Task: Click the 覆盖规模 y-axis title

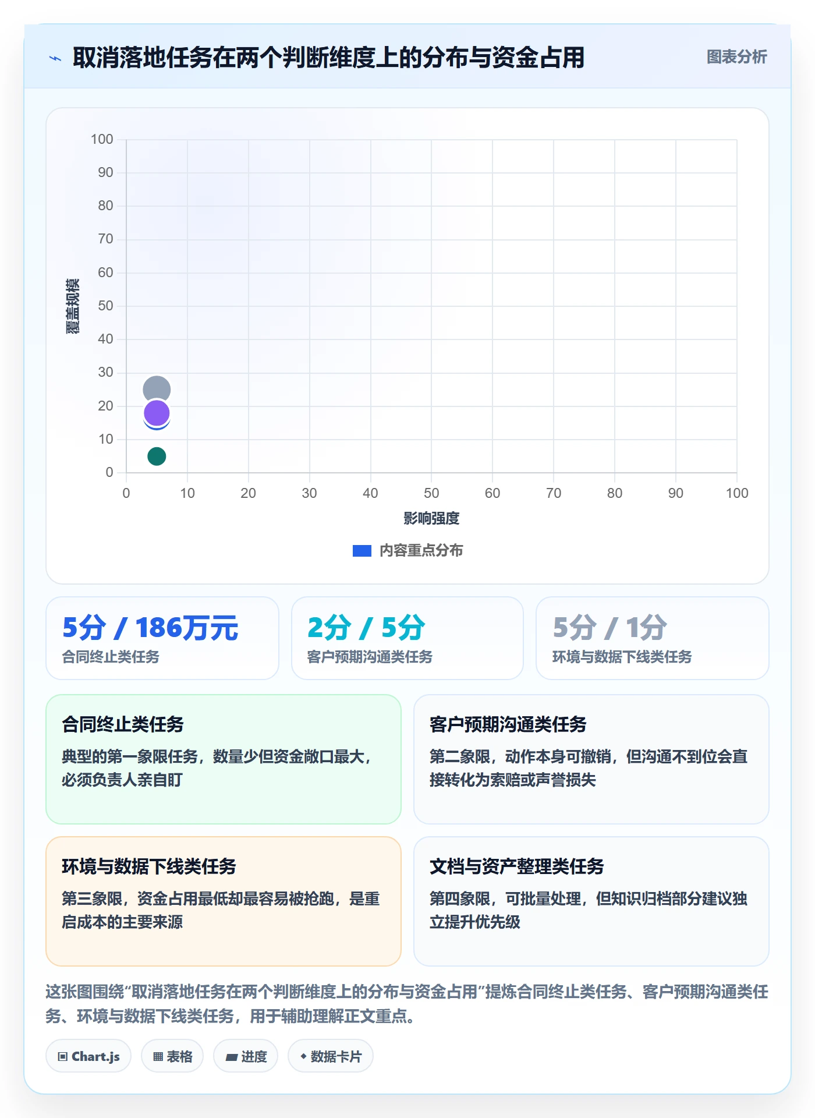Action: coord(73,306)
